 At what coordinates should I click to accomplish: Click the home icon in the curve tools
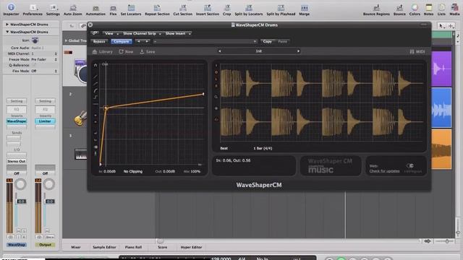click(95, 65)
